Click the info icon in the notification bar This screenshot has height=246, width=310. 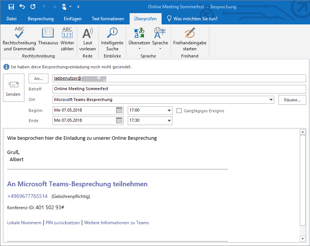pos(6,67)
